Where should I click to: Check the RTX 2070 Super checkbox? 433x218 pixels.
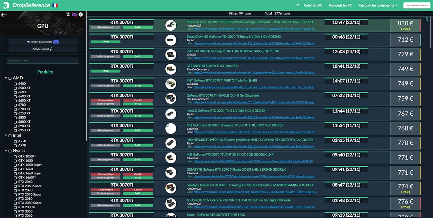[15, 194]
